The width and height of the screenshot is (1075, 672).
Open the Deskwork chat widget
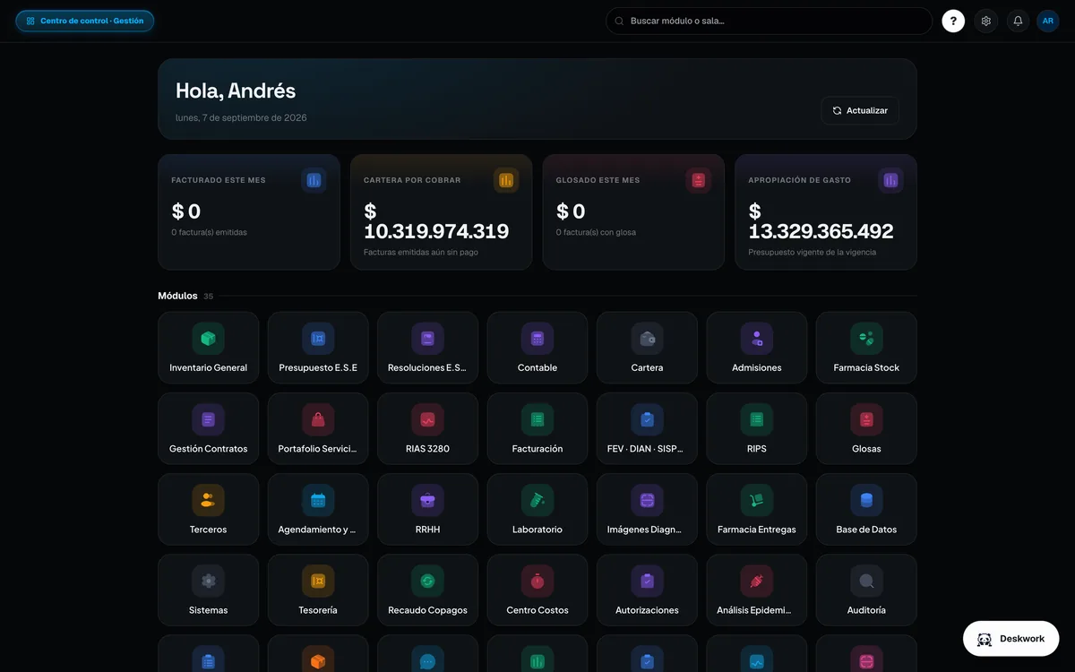click(1010, 639)
